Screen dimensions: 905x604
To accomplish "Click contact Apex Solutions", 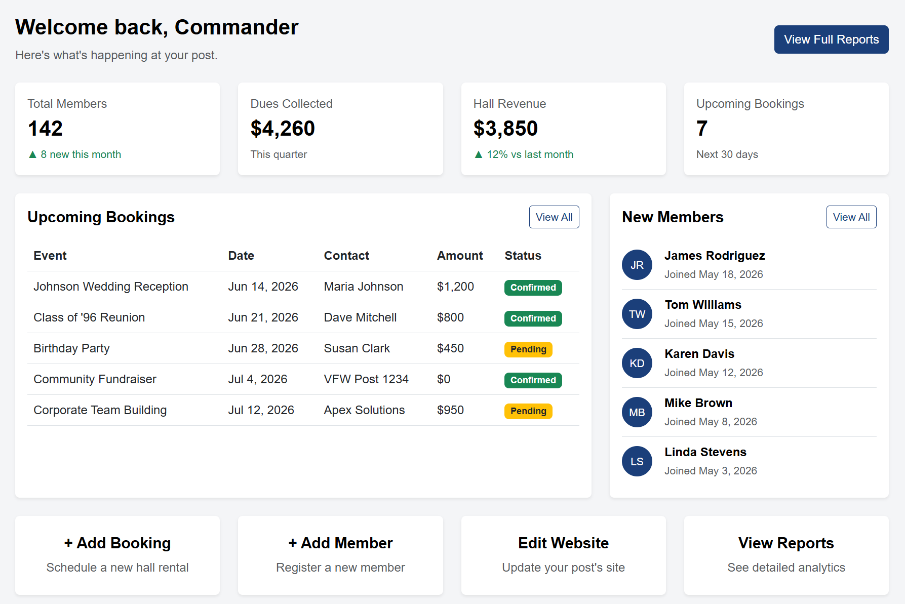I will coord(365,410).
